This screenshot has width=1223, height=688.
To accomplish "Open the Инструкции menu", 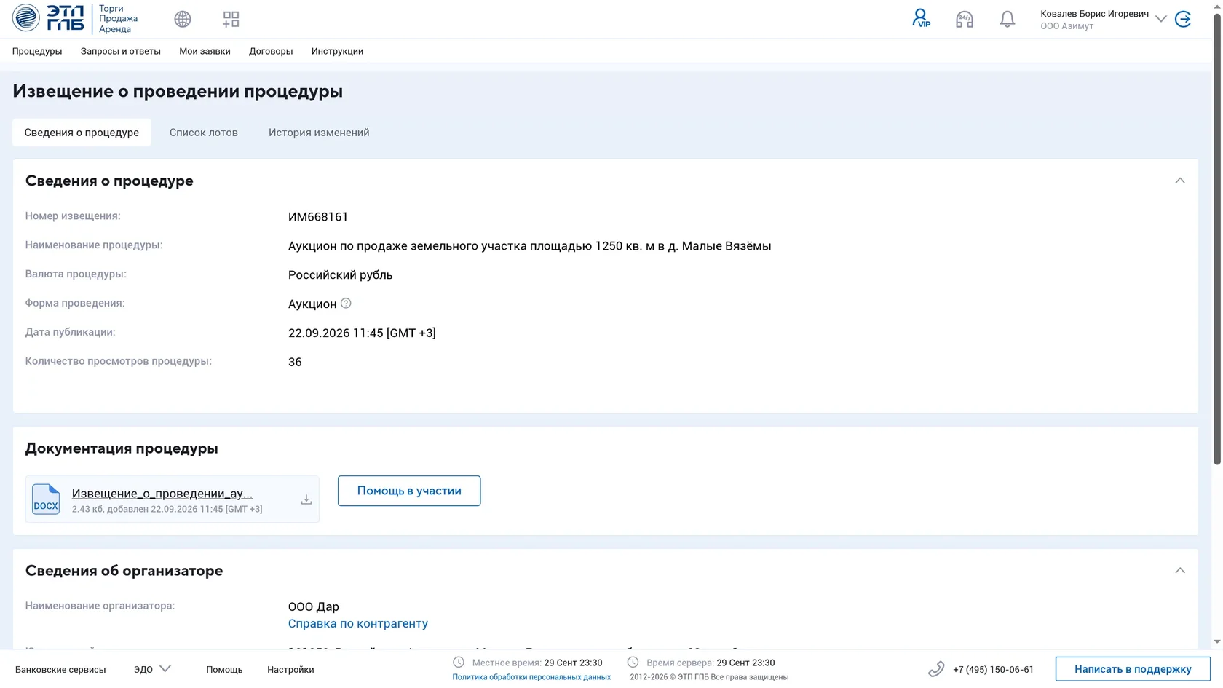I will (x=337, y=51).
